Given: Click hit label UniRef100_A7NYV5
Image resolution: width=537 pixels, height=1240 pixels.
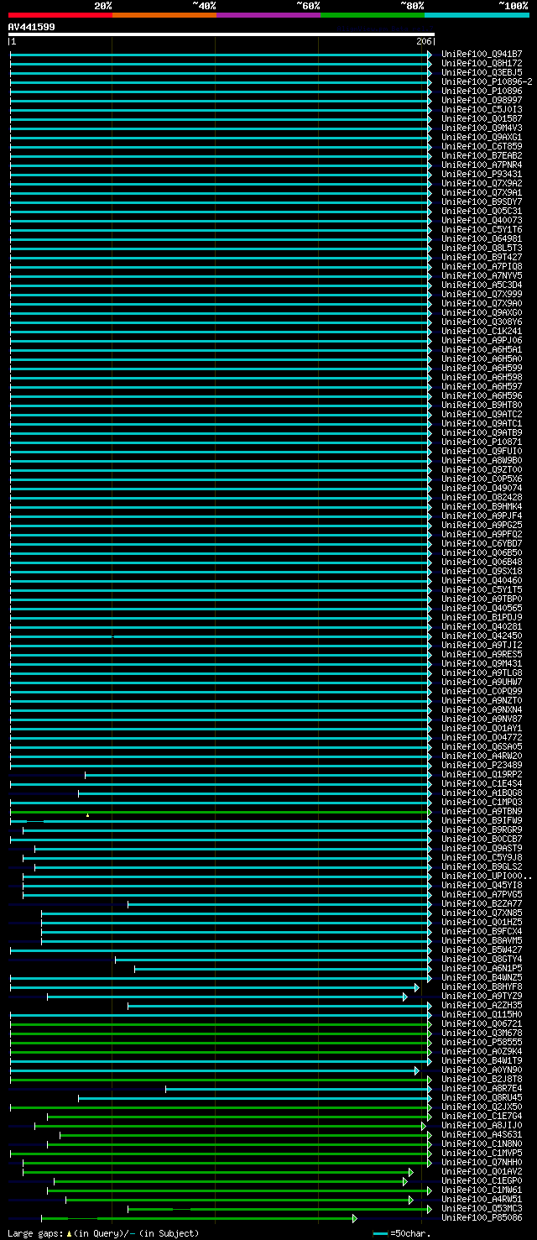Looking at the screenshot, I should click(482, 275).
